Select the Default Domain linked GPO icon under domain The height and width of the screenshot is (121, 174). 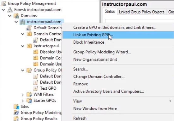(29, 28)
